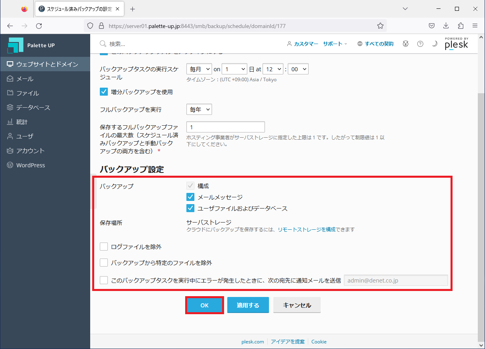Viewport: 485px width, 349px height.
Task: Click the admin@denet.co.jp email field
Action: coord(396,281)
